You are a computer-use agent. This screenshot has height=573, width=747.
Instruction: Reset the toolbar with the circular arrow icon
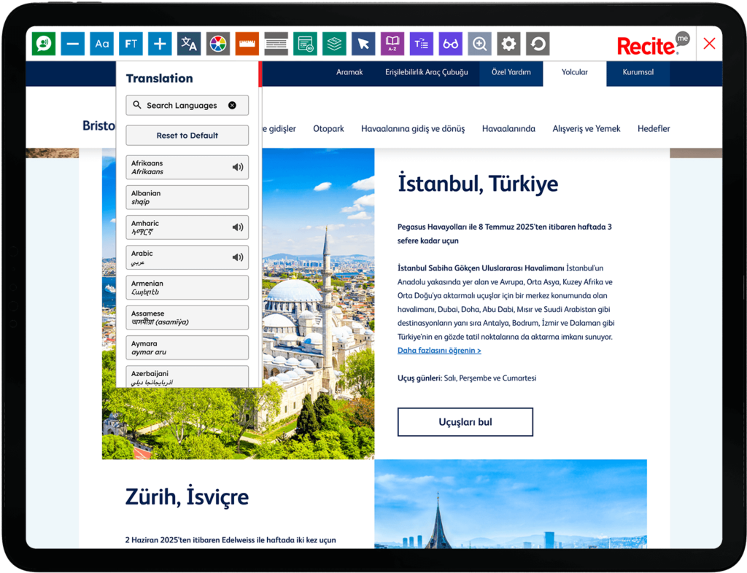pyautogui.click(x=538, y=43)
